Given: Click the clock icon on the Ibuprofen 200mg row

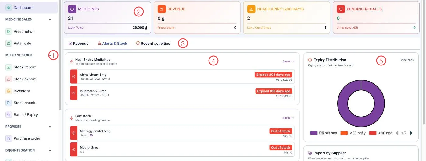Looking at the screenshot, I should (74, 93).
